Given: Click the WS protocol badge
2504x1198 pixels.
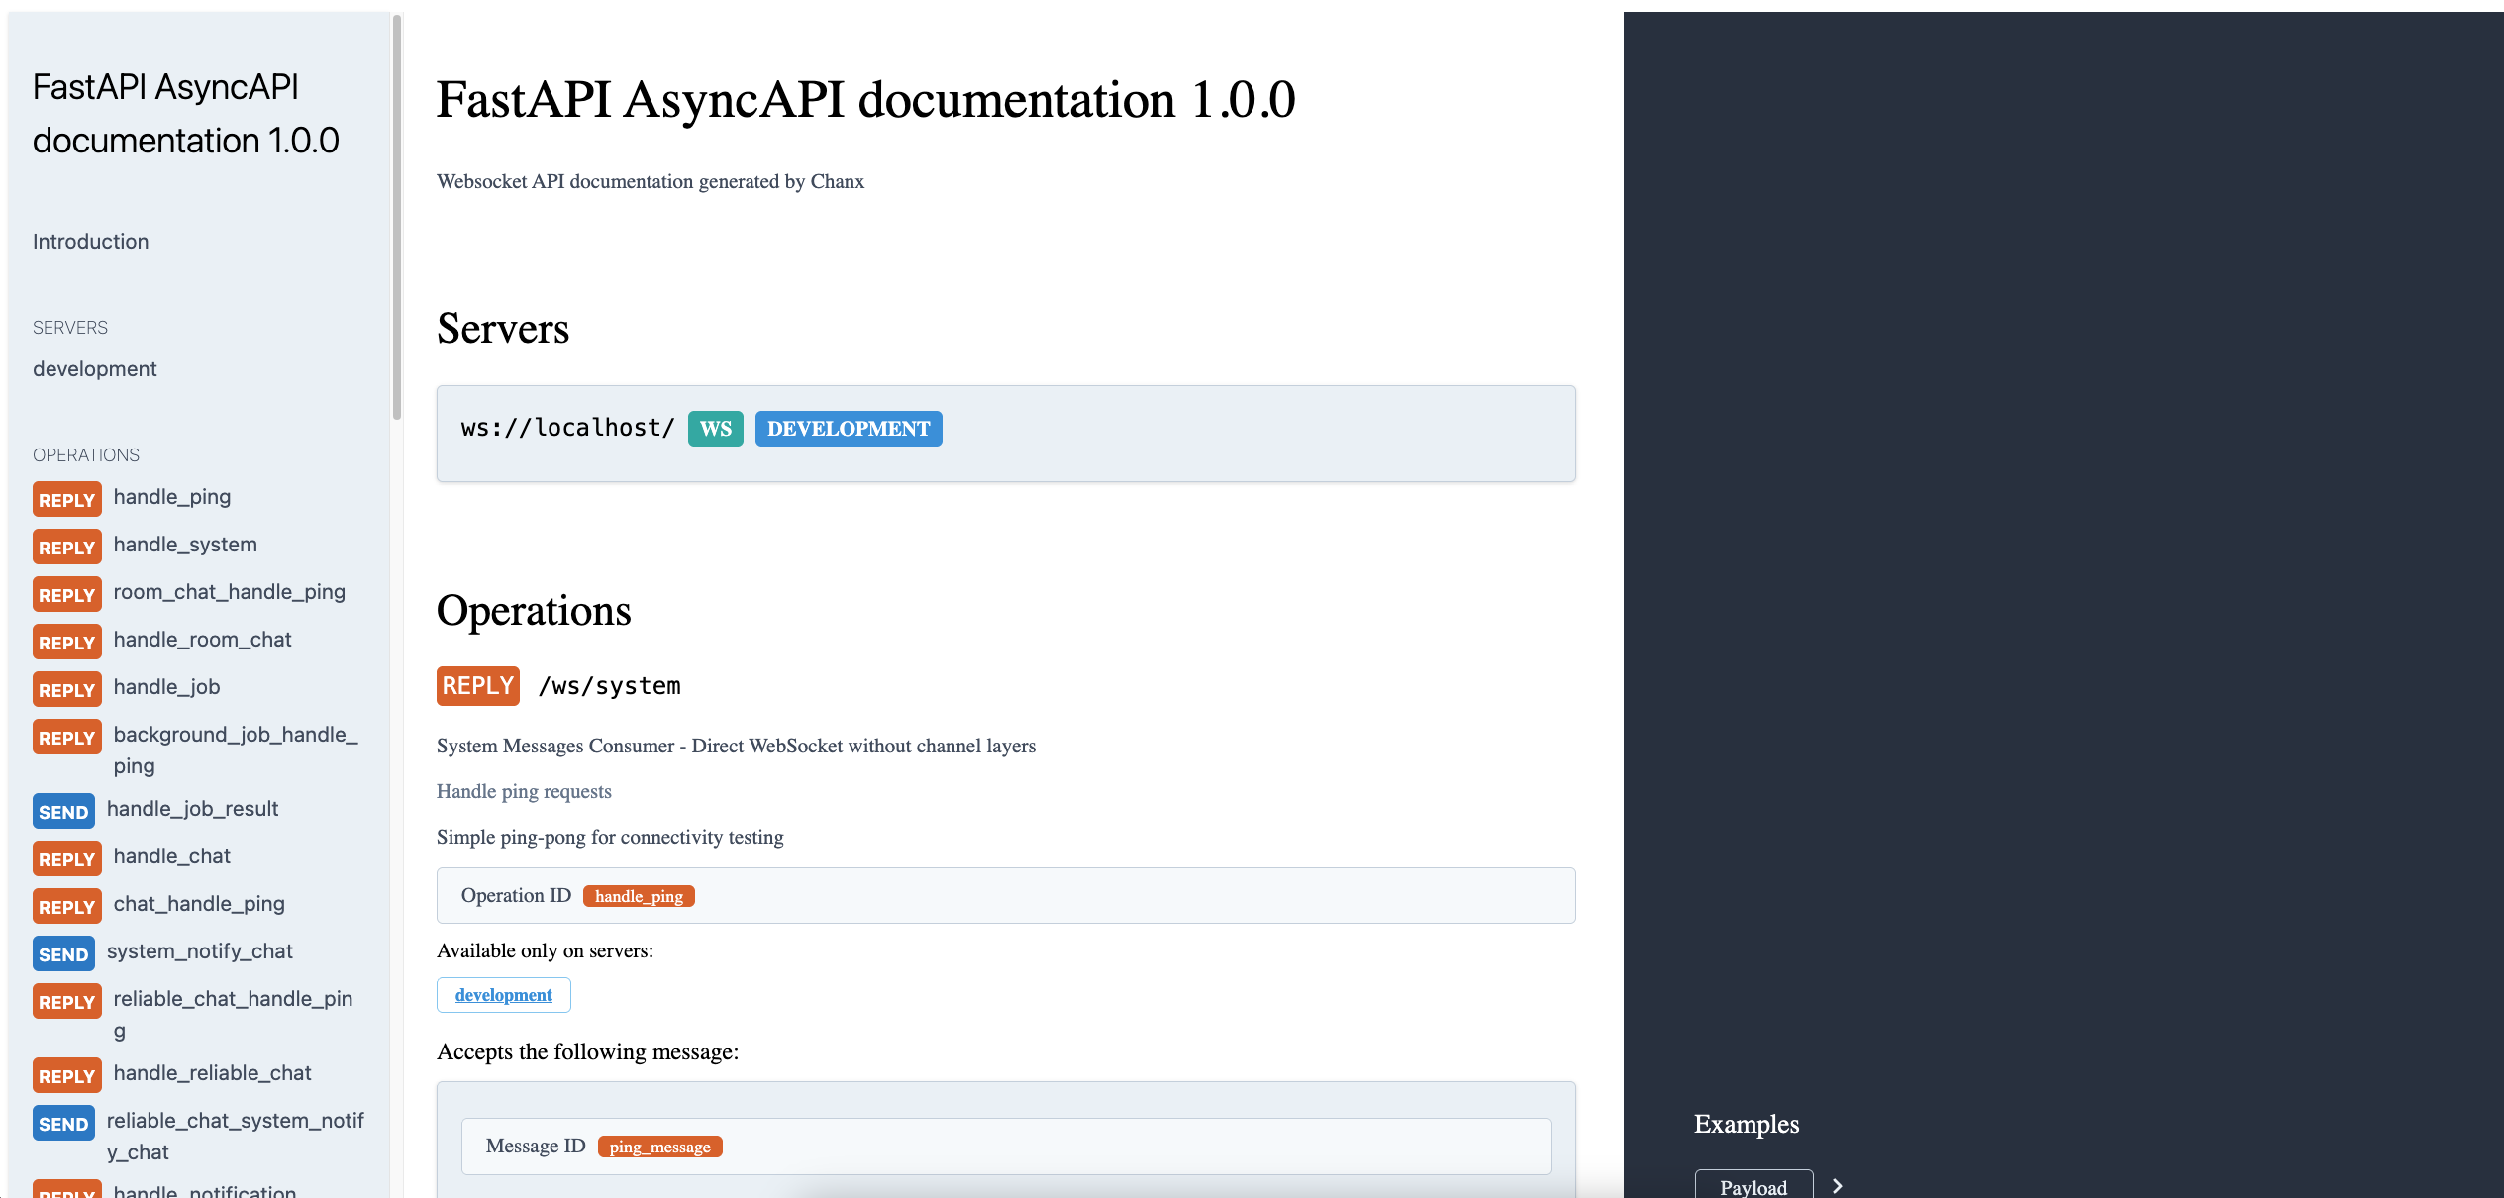Looking at the screenshot, I should (715, 429).
